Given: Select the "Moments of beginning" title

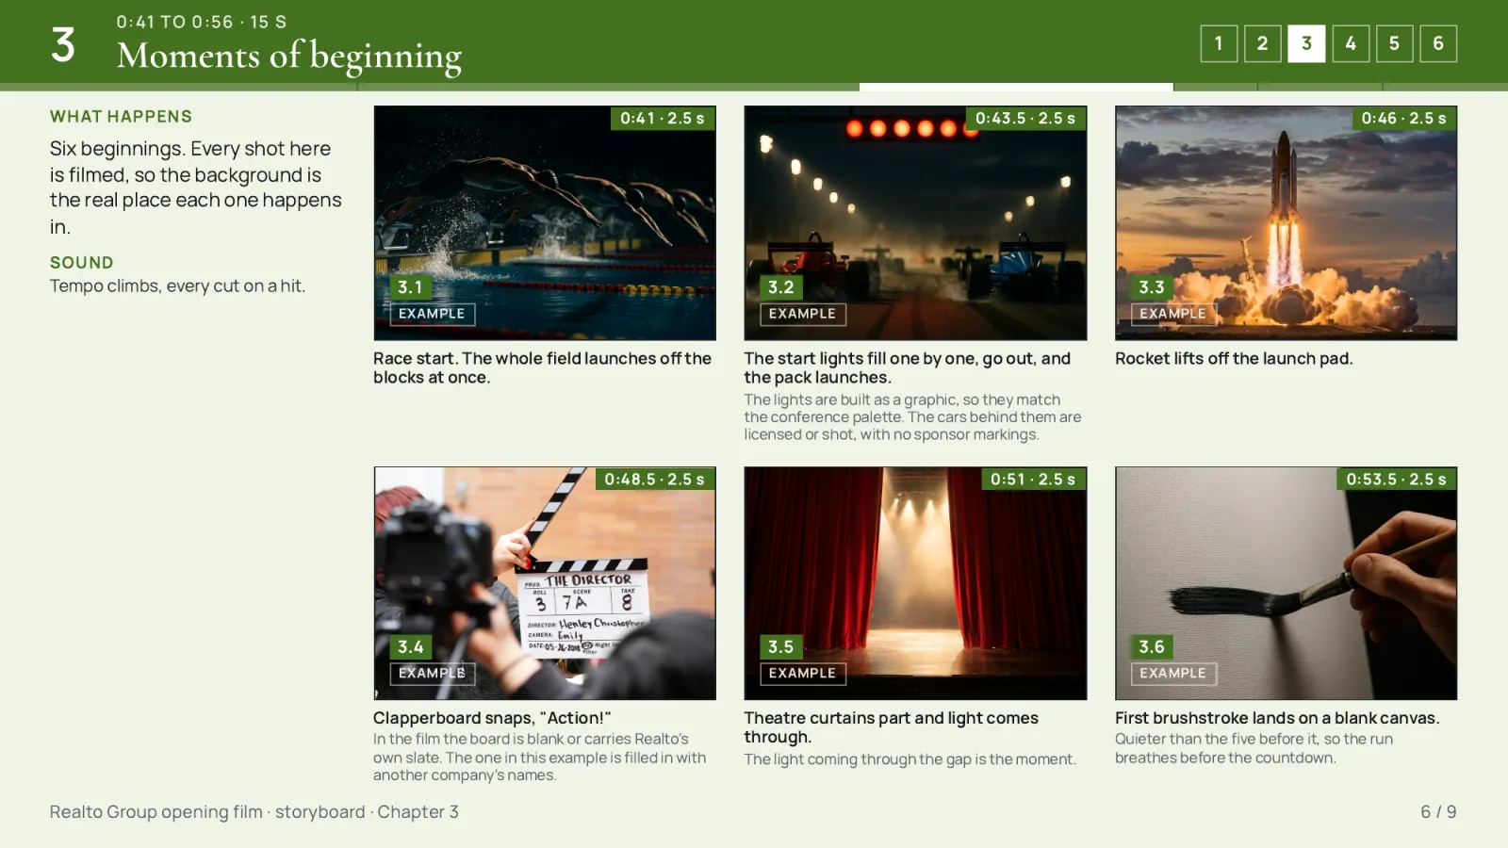Looking at the screenshot, I should pyautogui.click(x=289, y=57).
